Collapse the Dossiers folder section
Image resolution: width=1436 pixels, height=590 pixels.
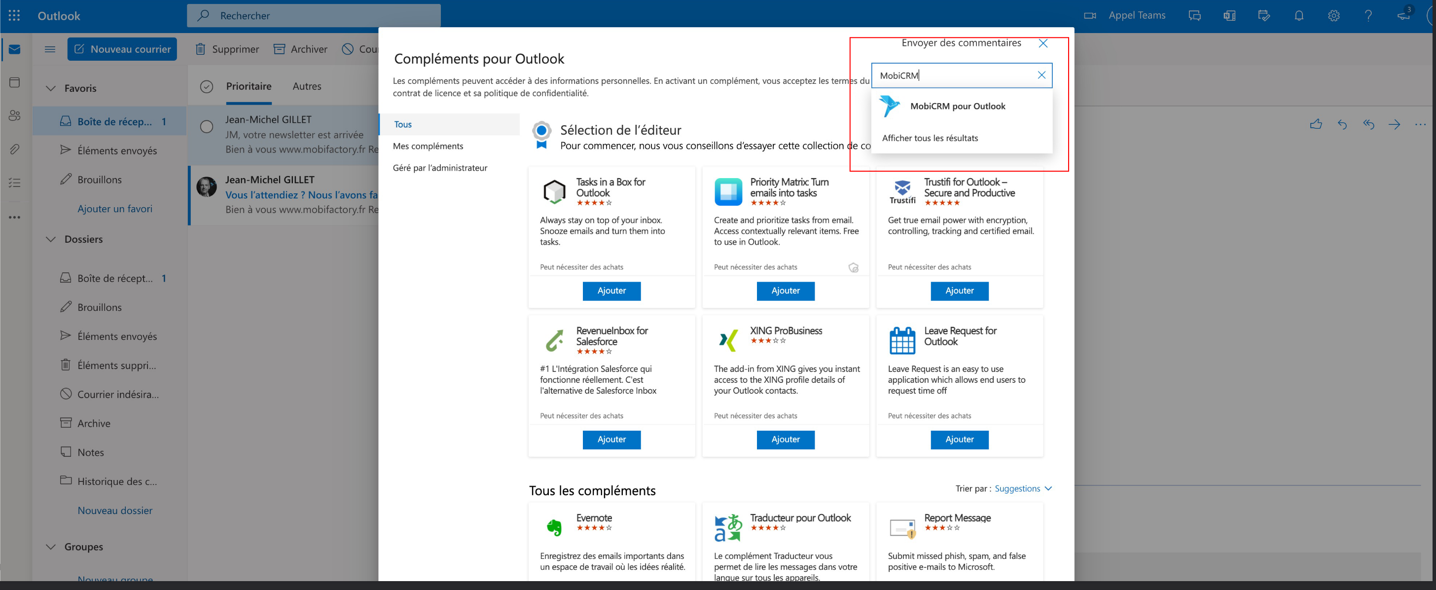(51, 239)
